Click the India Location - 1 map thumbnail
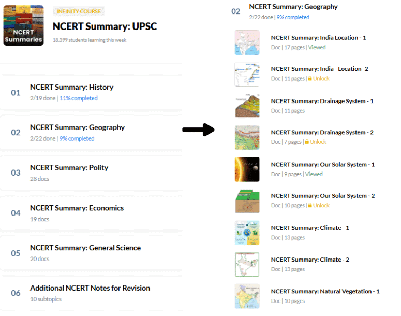Image resolution: width=401 pixels, height=316 pixels. [247, 42]
